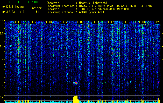The width and height of the screenshot is (163, 103).
Task: Click the date stamp 04.02.23 11:10
Action: click(13, 12)
